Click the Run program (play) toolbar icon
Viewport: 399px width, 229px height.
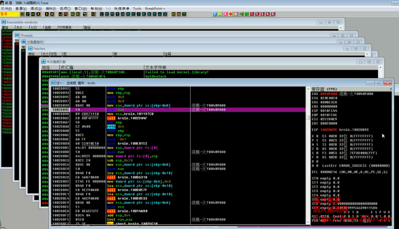pyautogui.click(x=46, y=14)
